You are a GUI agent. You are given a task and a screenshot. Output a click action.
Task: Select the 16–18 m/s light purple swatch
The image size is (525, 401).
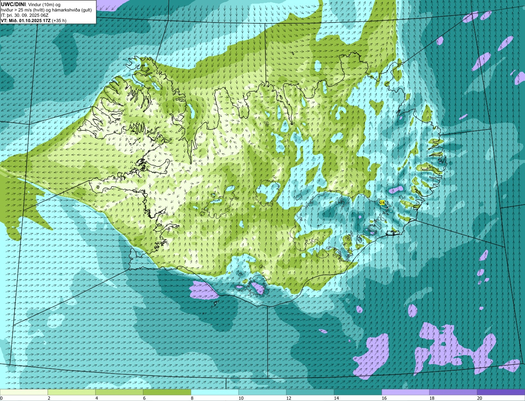(x=406, y=392)
